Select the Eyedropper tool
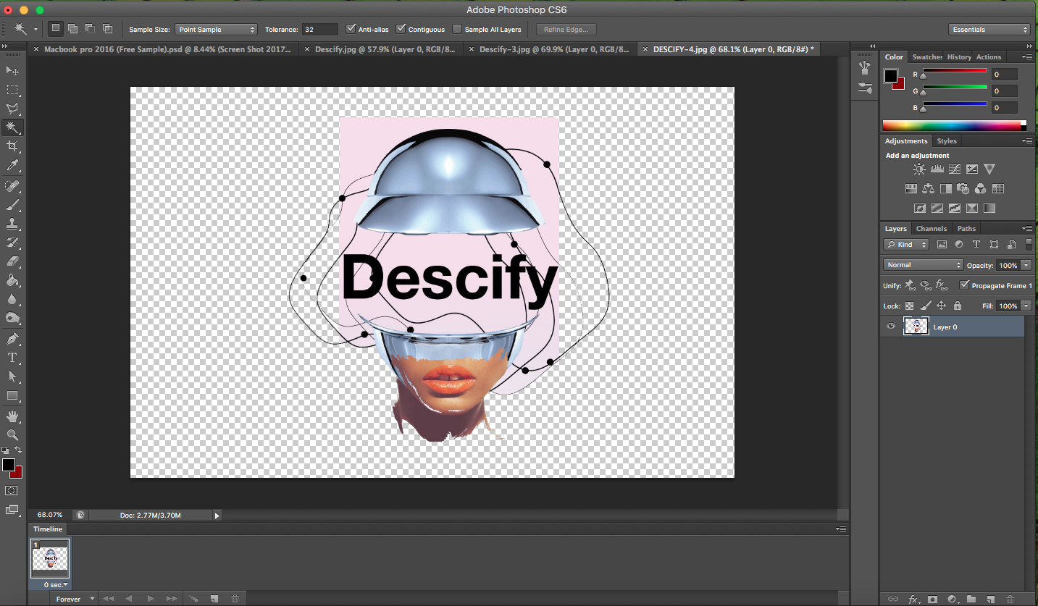This screenshot has height=606, width=1038. coord(12,166)
